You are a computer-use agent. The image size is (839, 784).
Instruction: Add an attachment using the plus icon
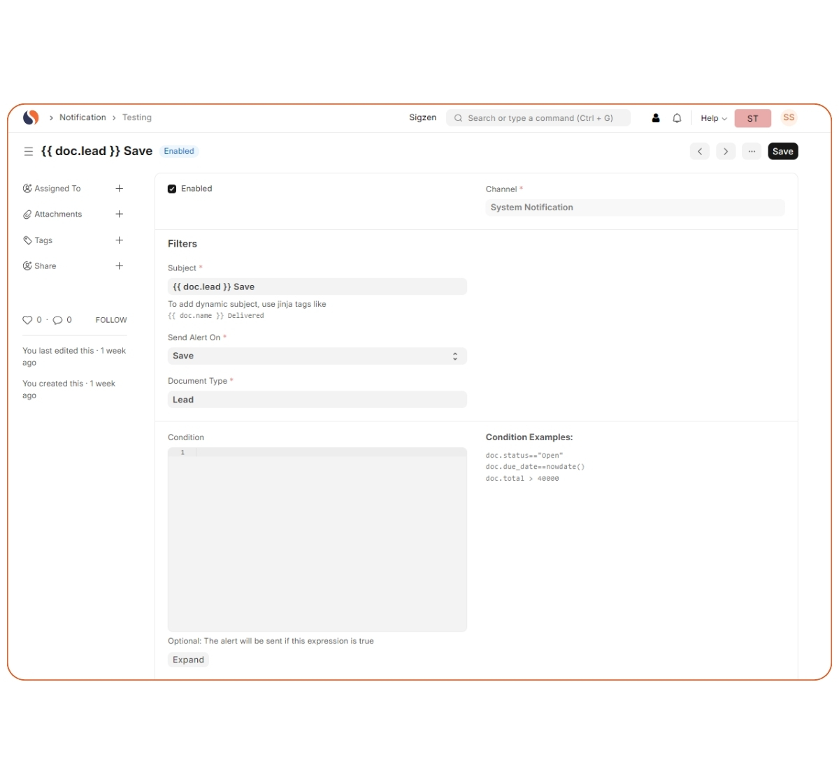120,215
